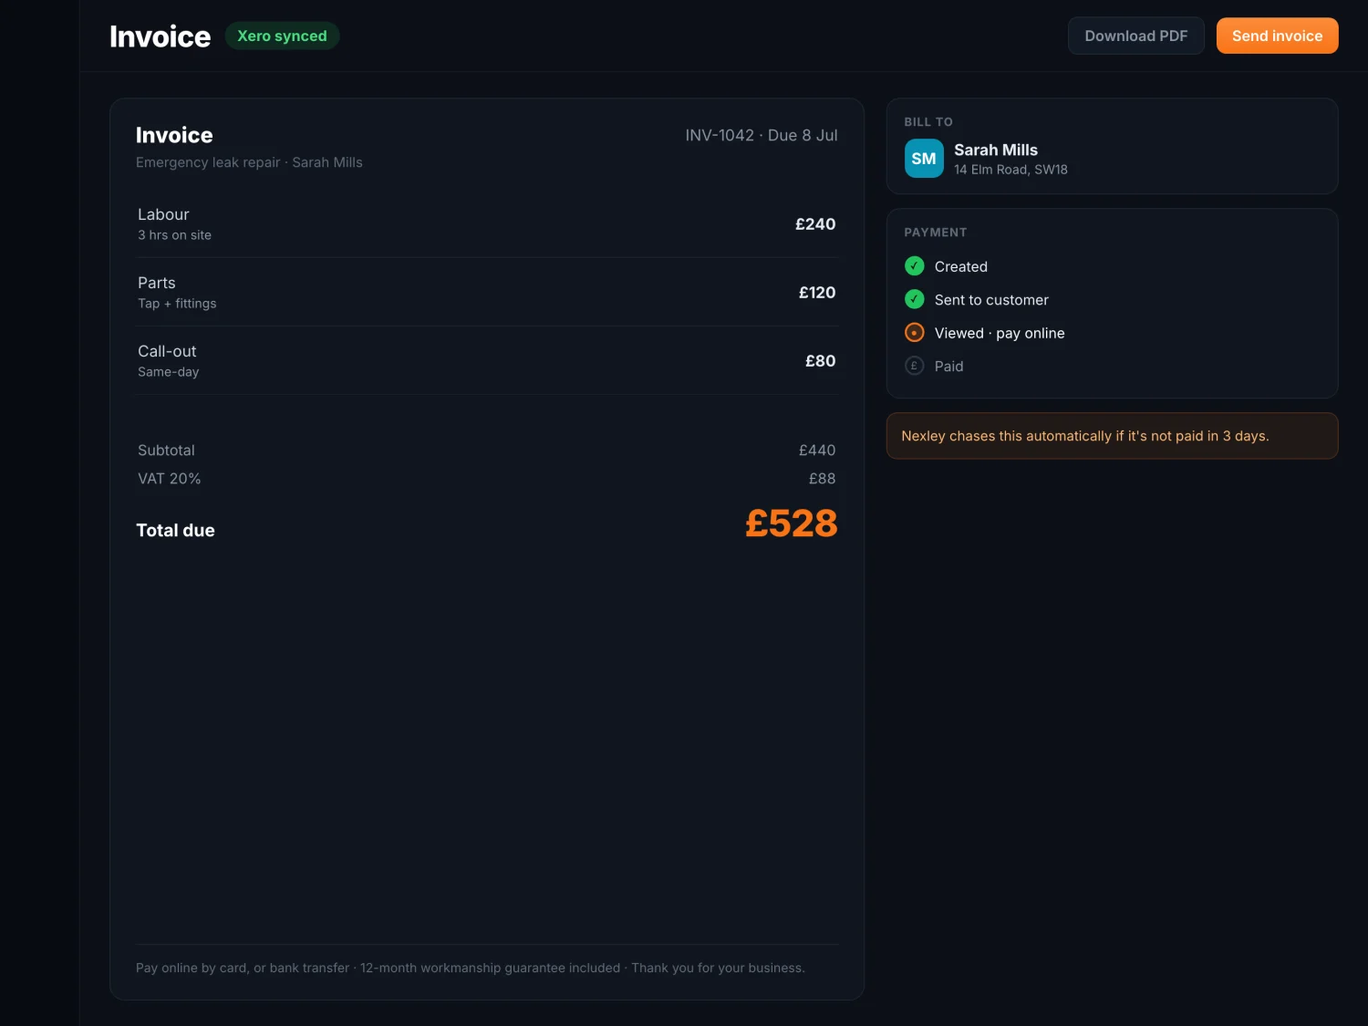Select the Created green checkmark icon
This screenshot has height=1026, width=1368.
point(915,266)
